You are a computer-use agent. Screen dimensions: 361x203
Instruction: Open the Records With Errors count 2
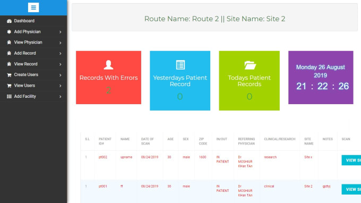pyautogui.click(x=108, y=90)
